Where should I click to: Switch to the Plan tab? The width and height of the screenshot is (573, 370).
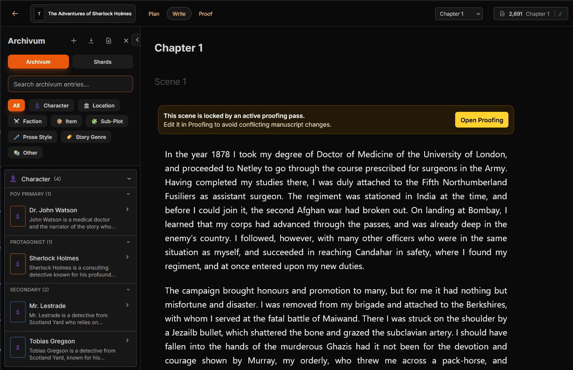154,14
